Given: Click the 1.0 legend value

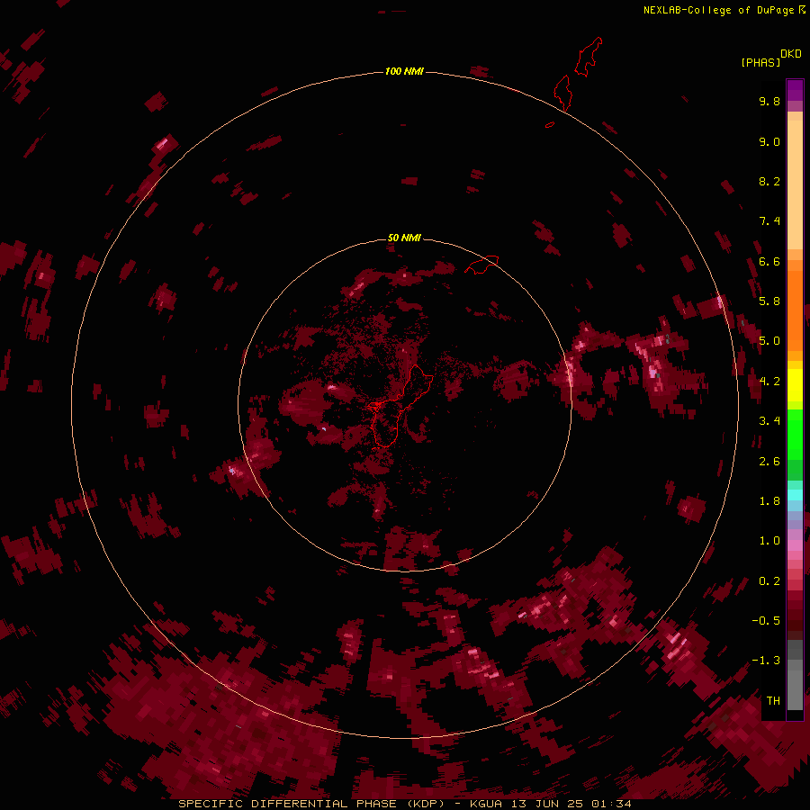Looking at the screenshot, I should [x=769, y=541].
